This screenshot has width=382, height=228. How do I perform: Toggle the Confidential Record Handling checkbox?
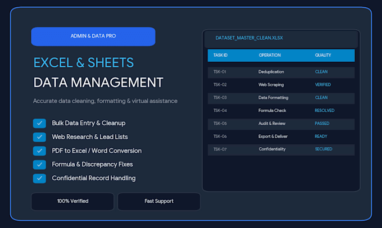tap(39, 179)
